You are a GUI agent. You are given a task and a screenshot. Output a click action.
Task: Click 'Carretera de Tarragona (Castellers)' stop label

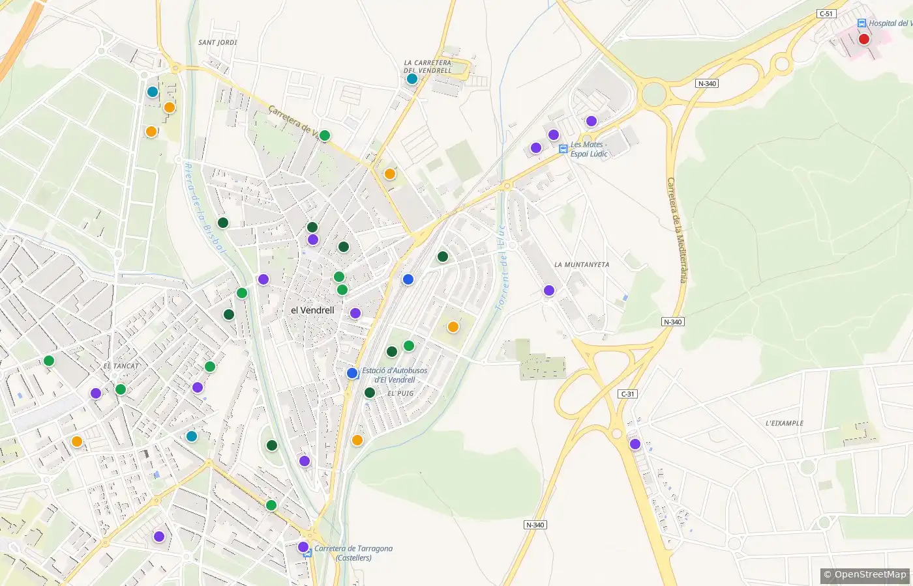(x=353, y=553)
